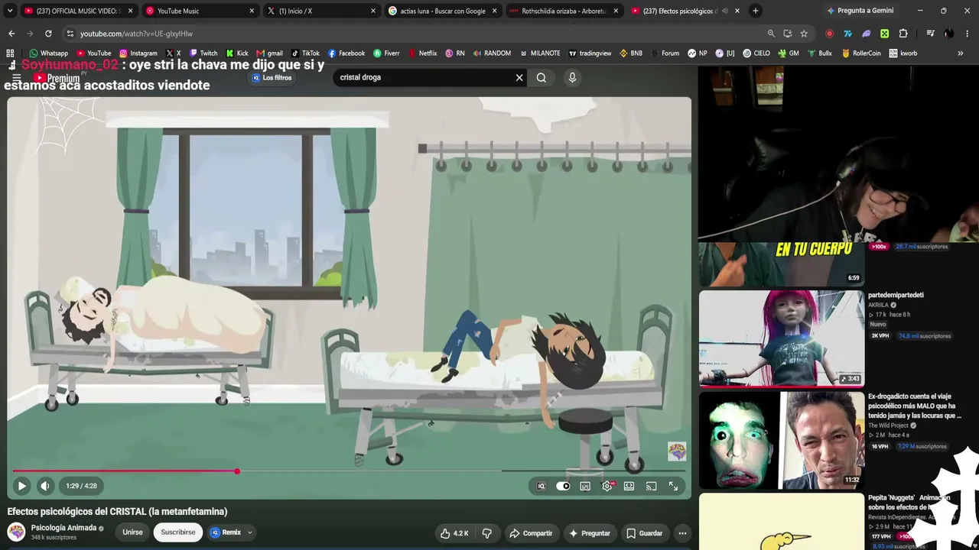The height and width of the screenshot is (550, 979).
Task: Open the tradingview bookmark
Action: (590, 53)
